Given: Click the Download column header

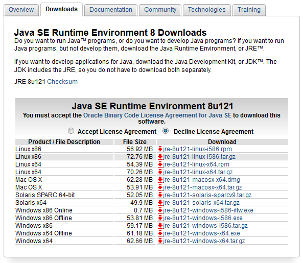Looking at the screenshot, I should point(222,142).
